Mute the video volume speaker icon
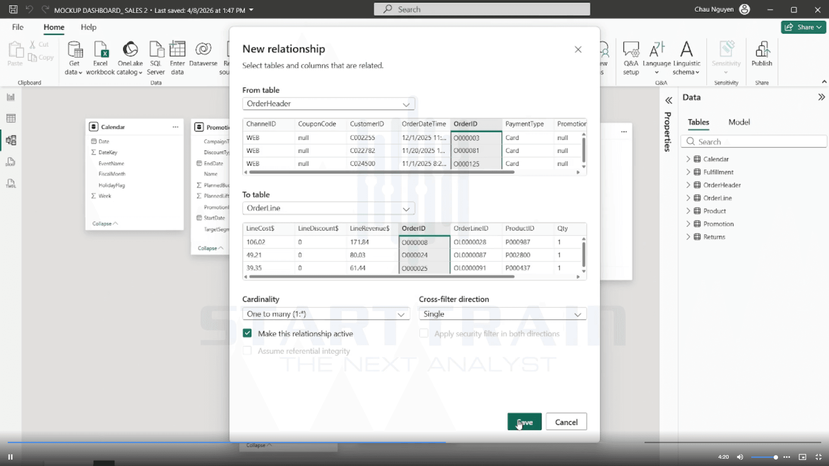This screenshot has height=466, width=829. (740, 457)
